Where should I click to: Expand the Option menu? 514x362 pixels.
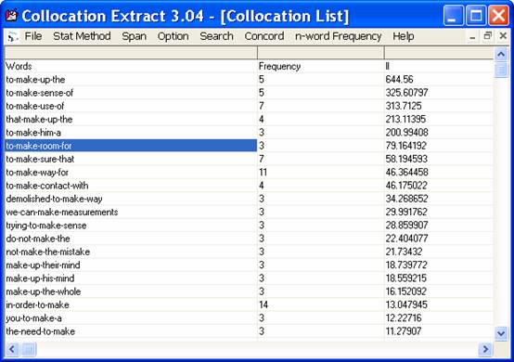click(173, 36)
